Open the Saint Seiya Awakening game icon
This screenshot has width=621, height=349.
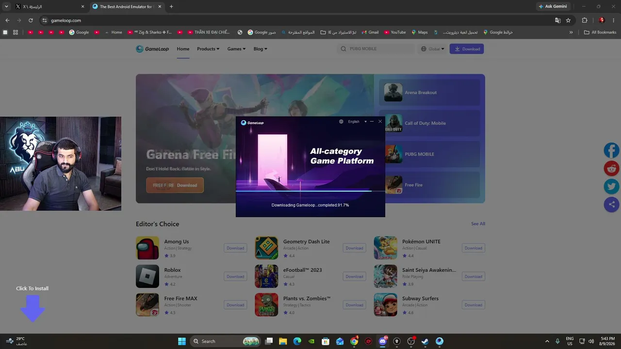[386, 276]
